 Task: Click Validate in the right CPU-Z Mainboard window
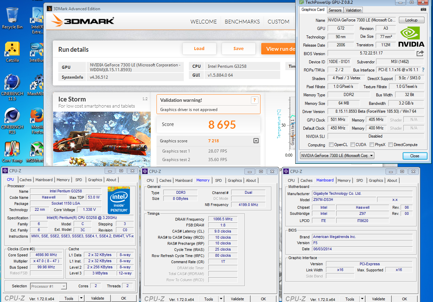pyautogui.click(x=378, y=299)
